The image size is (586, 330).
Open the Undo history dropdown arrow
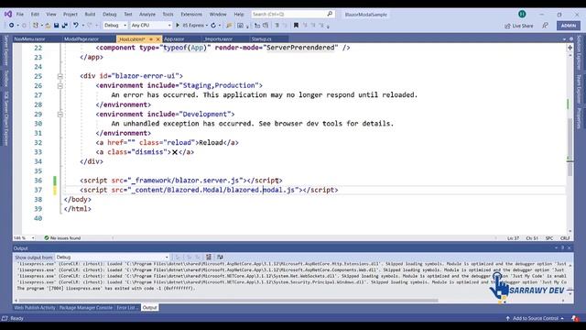pos(83,26)
